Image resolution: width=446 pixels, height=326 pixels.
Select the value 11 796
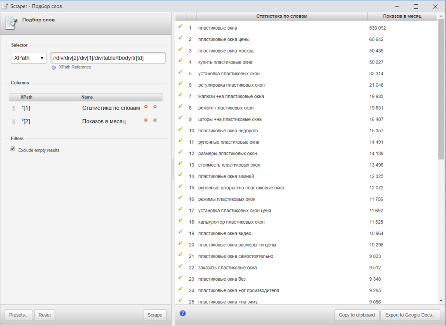376,199
